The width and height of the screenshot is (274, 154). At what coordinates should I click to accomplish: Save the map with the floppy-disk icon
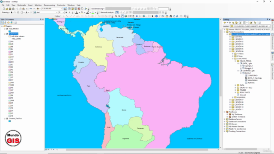[10, 9]
